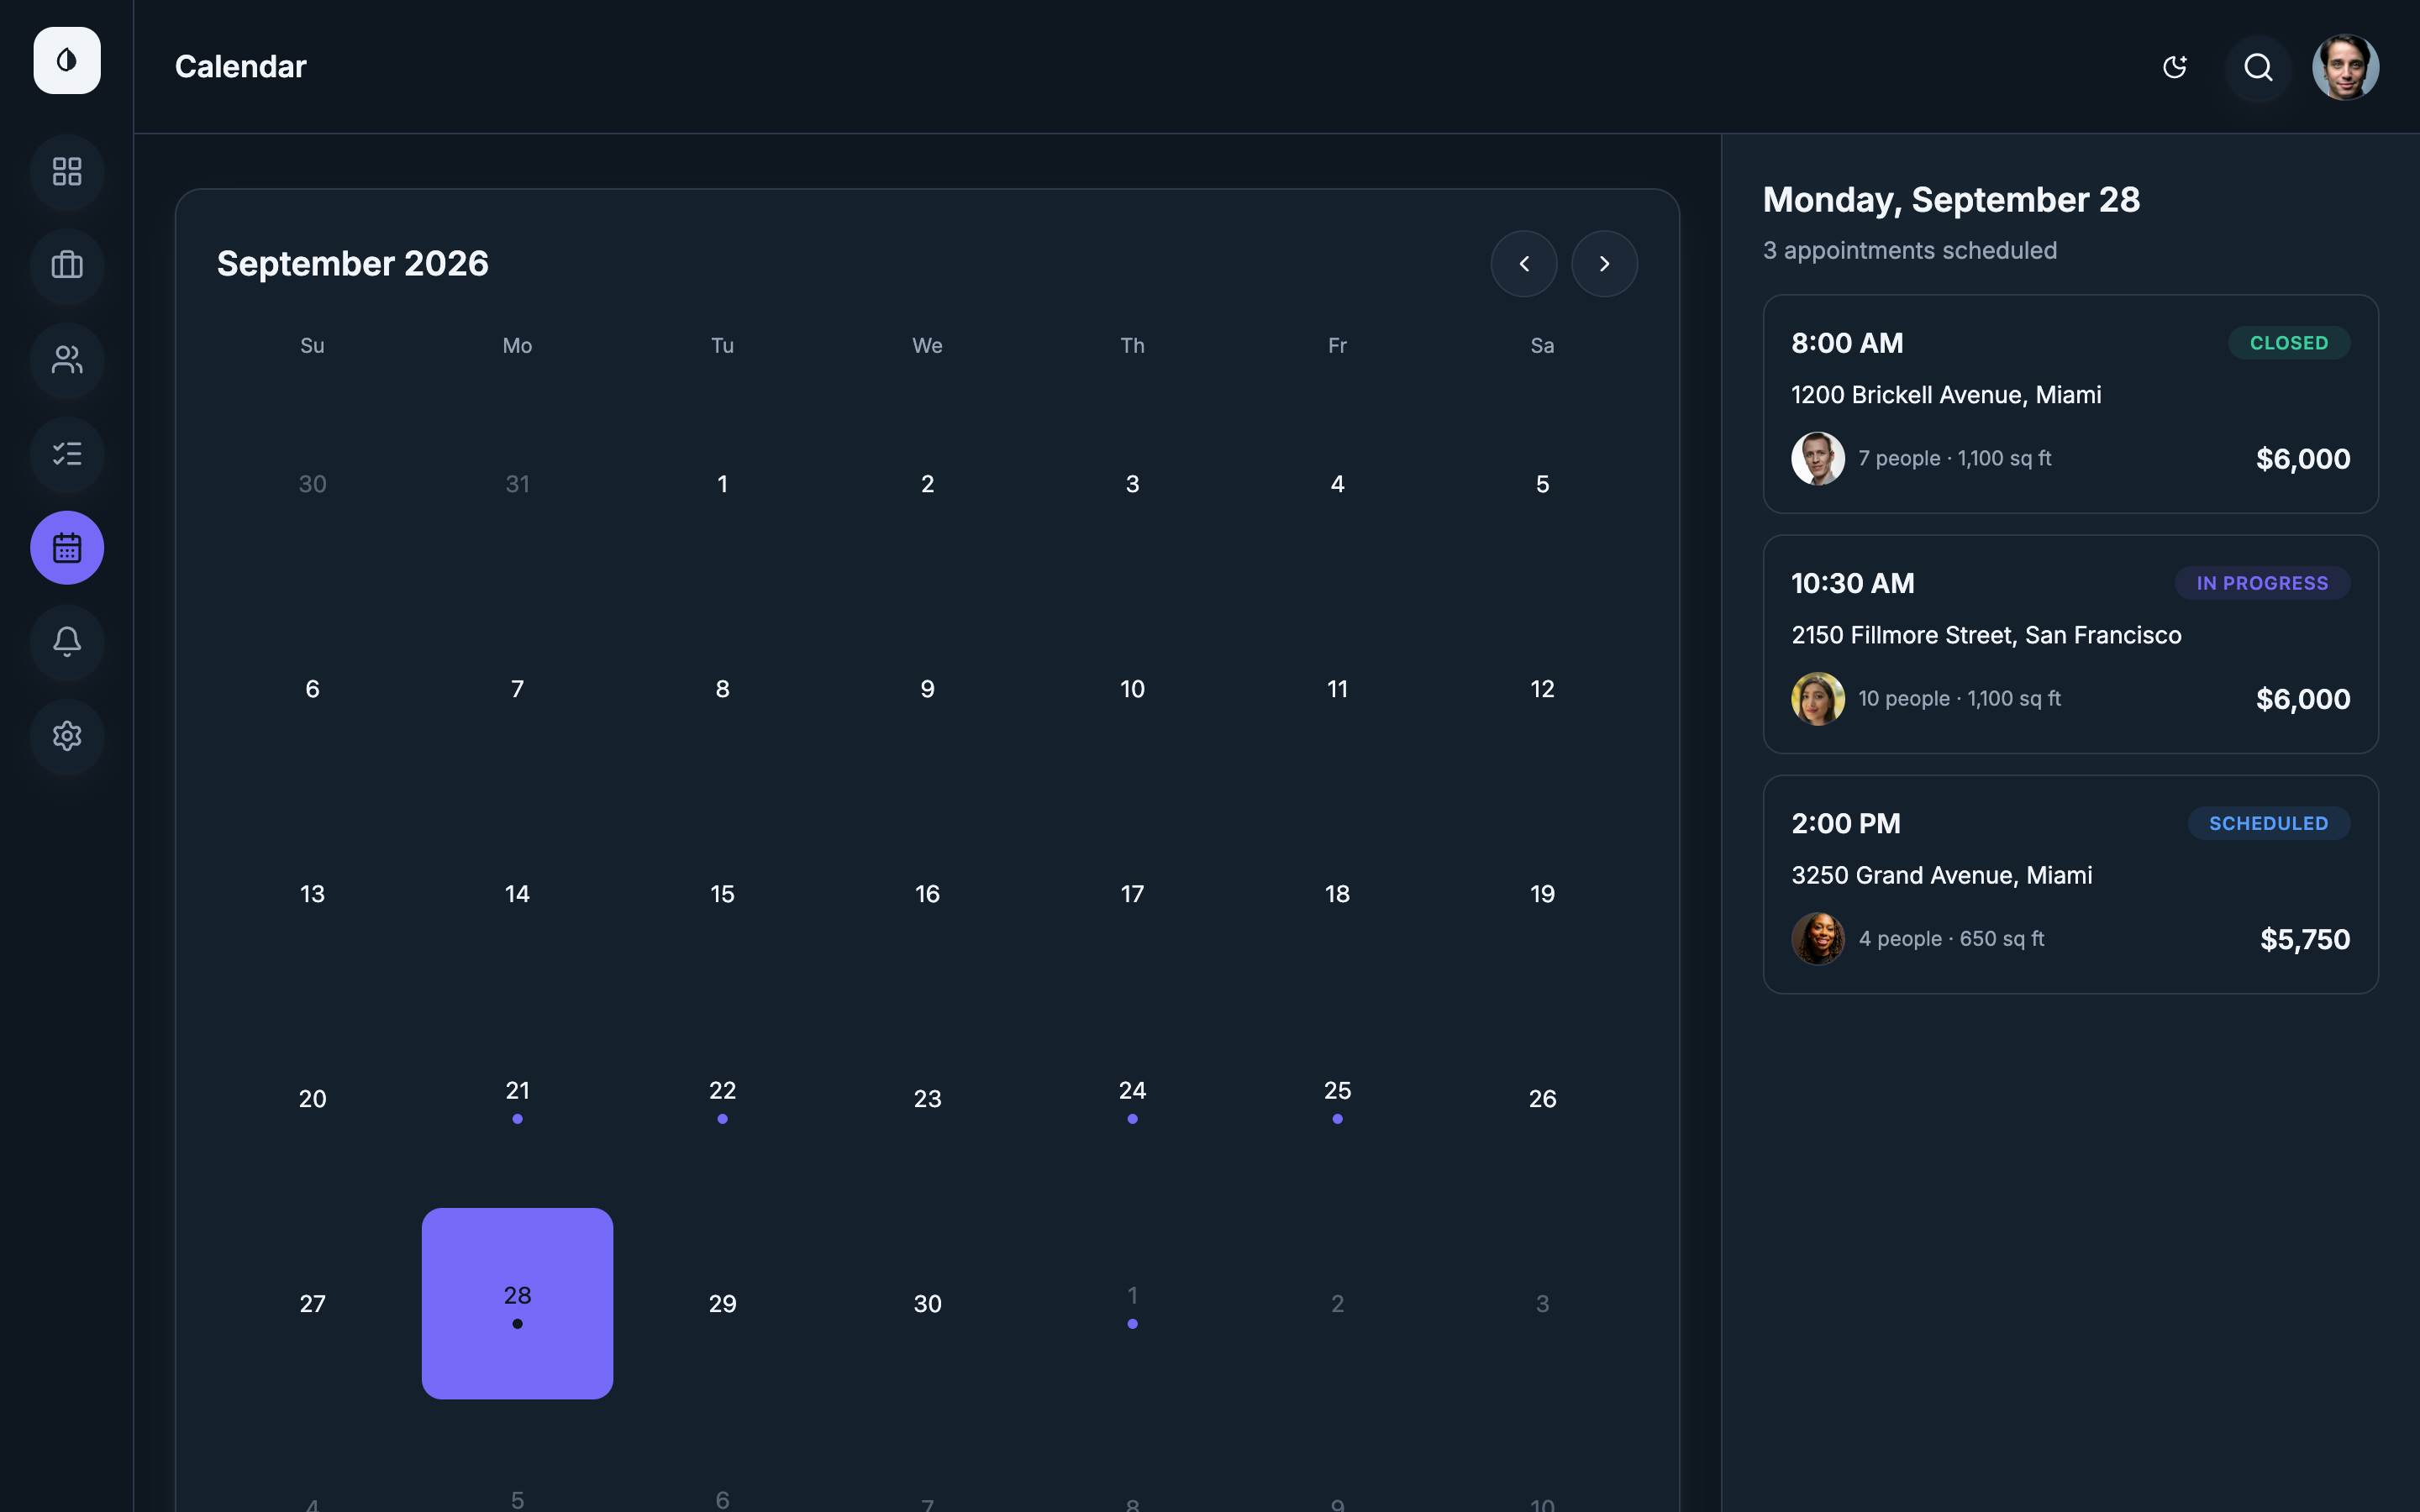Click avatar on Fillmore Street card
This screenshot has height=1512, width=2420.
(x=1818, y=698)
